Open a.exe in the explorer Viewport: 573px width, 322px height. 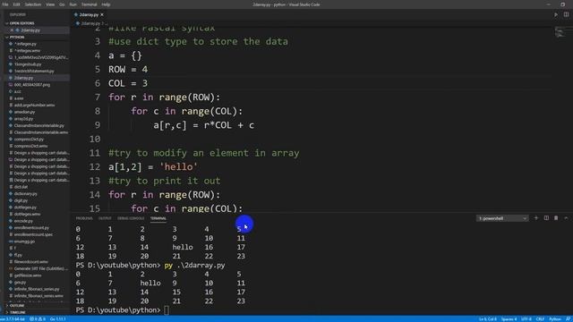coord(19,98)
